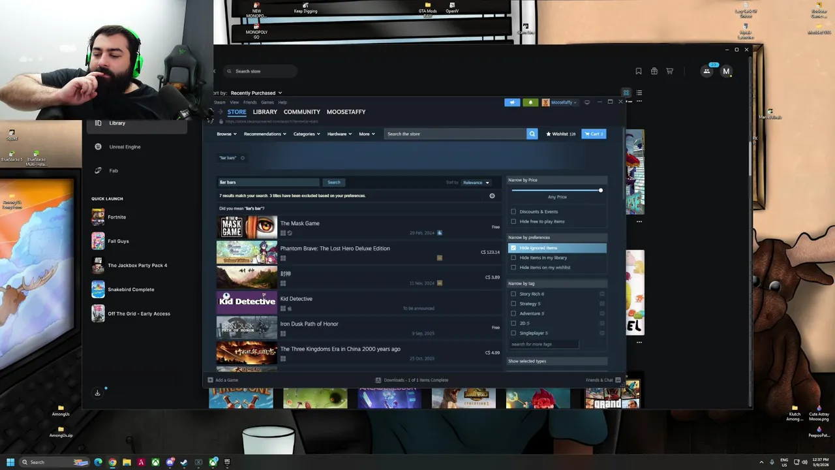The height and width of the screenshot is (470, 835).
Task: Expand the Browse store dropdown
Action: 226,134
